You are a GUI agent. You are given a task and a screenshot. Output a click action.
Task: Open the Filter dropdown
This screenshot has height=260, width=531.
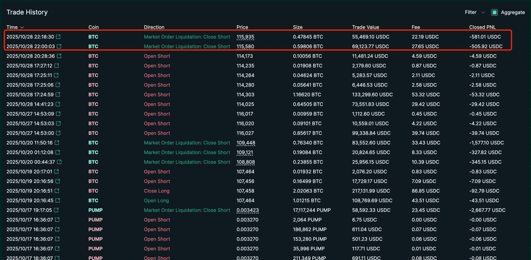pos(475,12)
